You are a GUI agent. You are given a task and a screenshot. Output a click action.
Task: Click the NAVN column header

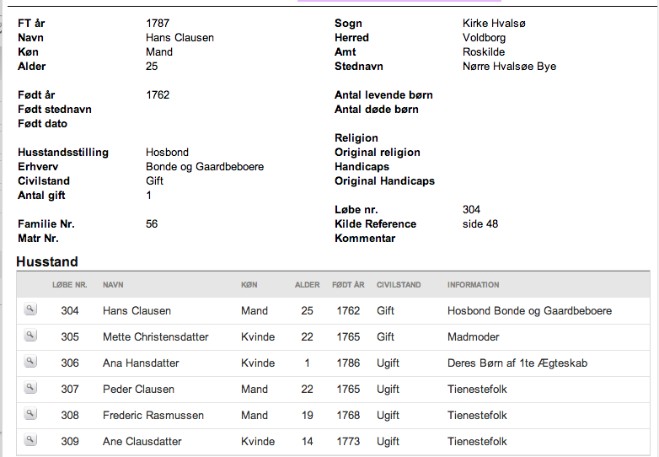coord(113,285)
